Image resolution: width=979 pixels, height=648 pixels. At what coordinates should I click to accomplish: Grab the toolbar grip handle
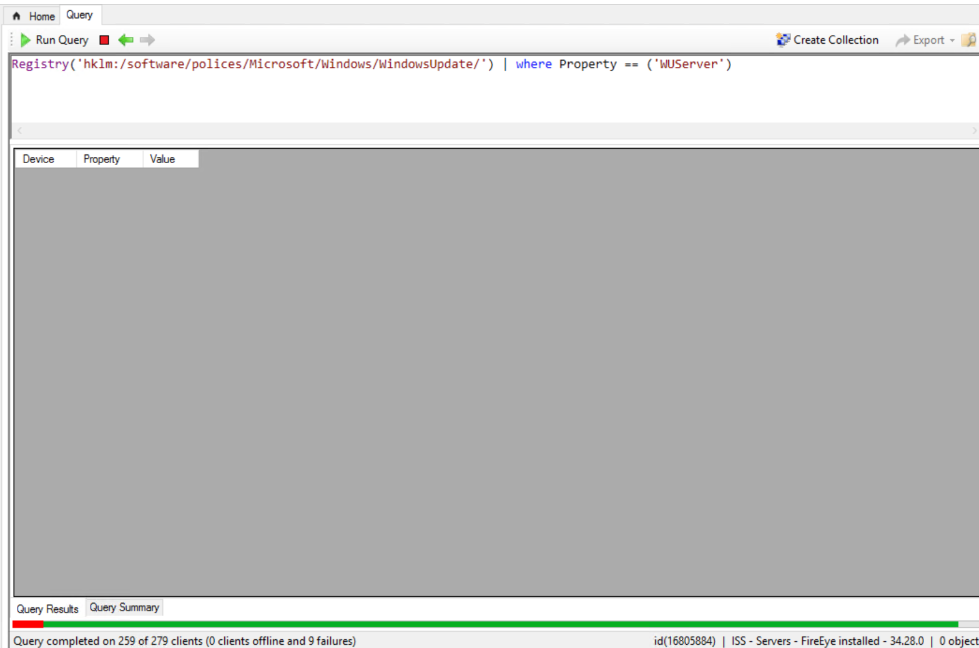11,40
